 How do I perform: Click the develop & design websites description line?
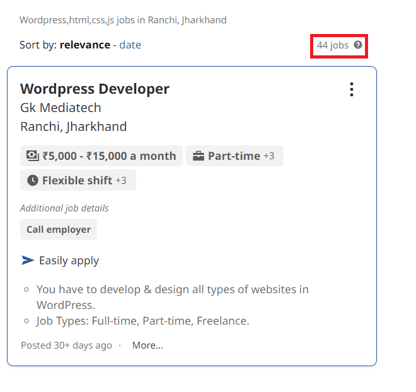173,297
